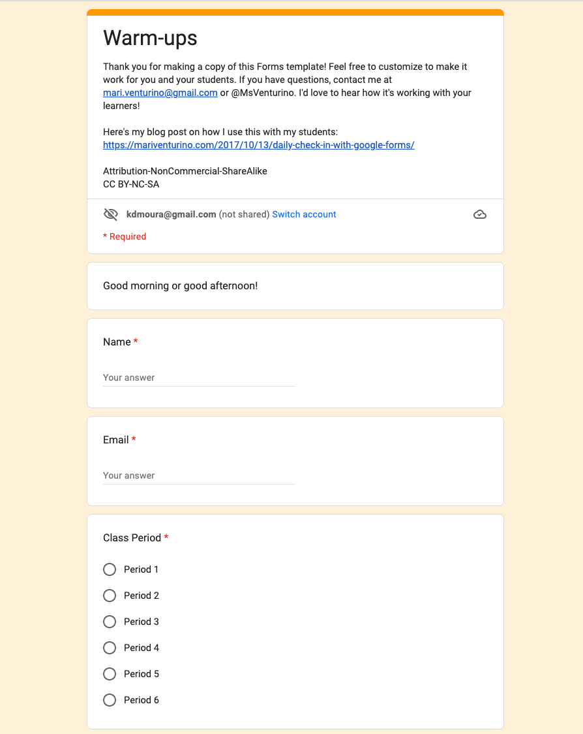
Task: Click the Email answer input field
Action: point(199,475)
